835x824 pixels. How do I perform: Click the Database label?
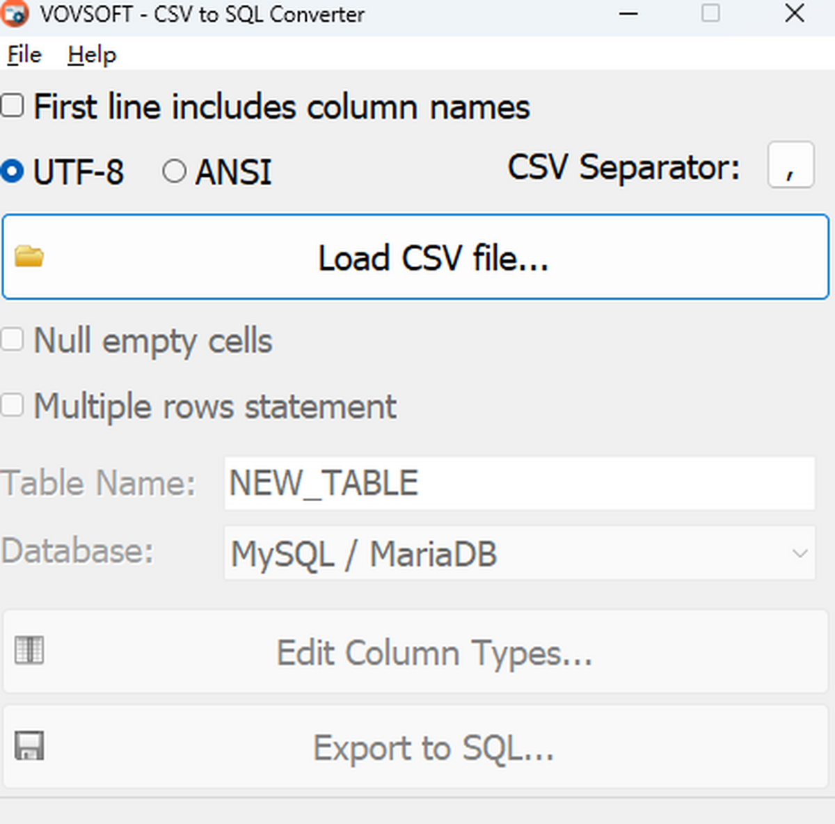click(x=77, y=551)
